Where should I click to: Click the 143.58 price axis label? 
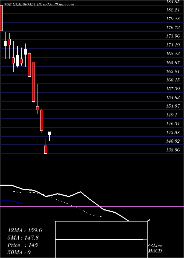click(173, 132)
